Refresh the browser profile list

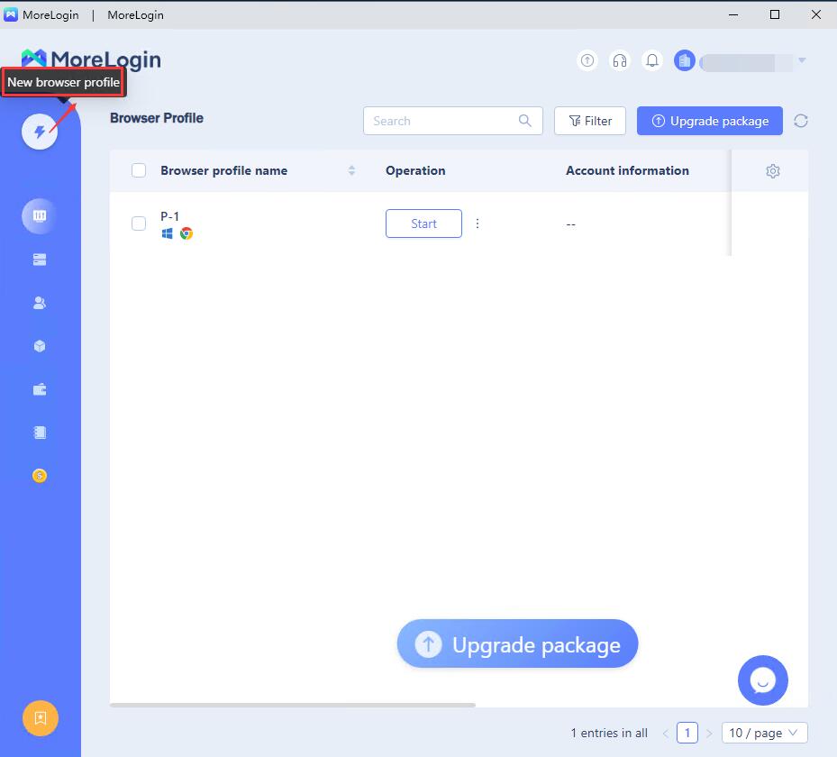pyautogui.click(x=800, y=121)
